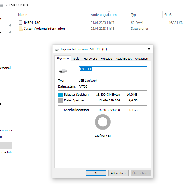Click the Dateiordner type cell
This screenshot has height=184, width=186.
[x=139, y=29]
